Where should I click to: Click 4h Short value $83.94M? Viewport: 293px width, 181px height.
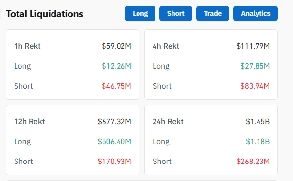(x=255, y=86)
